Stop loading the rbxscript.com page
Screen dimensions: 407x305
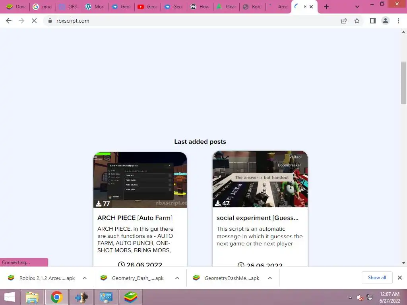coord(34,21)
